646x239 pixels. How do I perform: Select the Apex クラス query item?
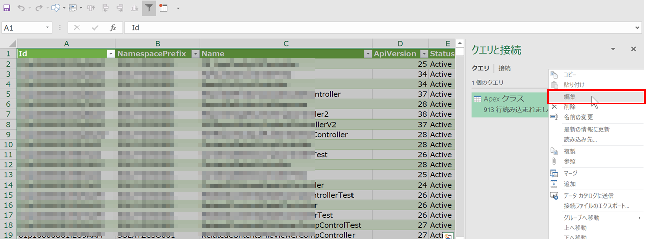[x=509, y=104]
